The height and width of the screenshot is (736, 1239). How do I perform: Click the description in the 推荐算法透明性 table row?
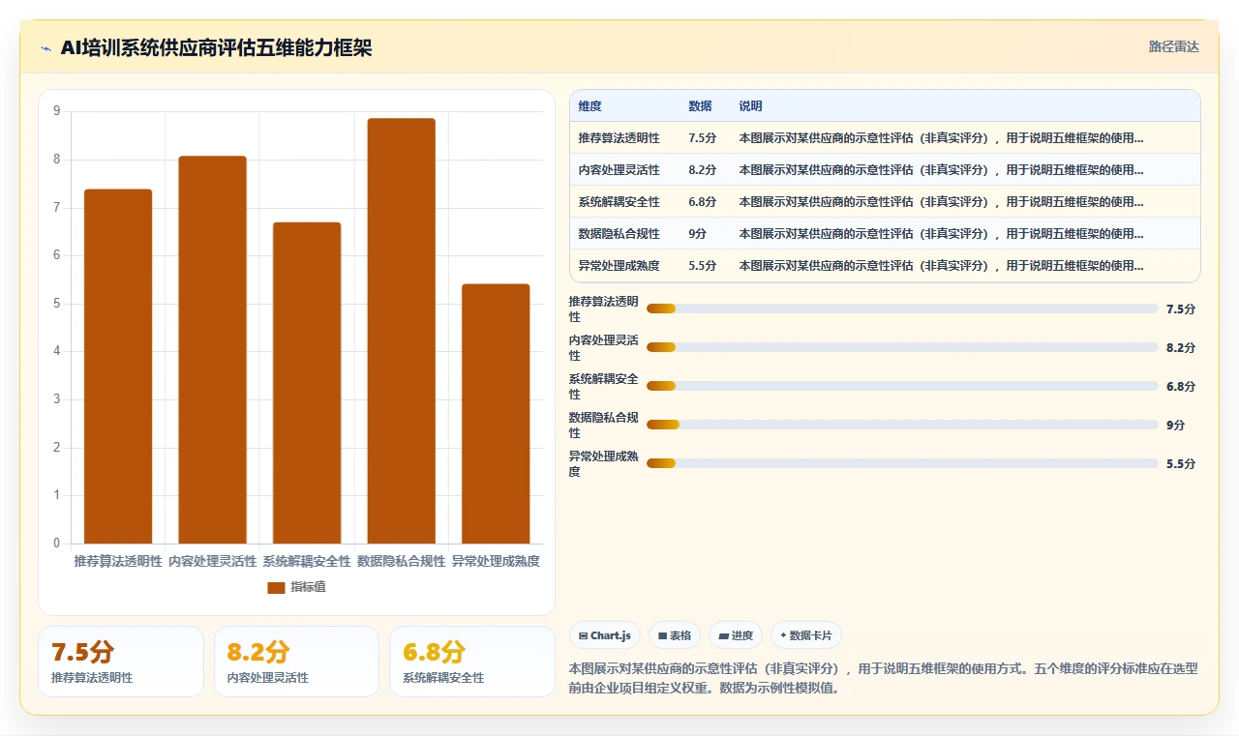(941, 138)
